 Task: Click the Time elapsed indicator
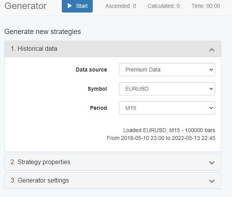click(x=206, y=6)
